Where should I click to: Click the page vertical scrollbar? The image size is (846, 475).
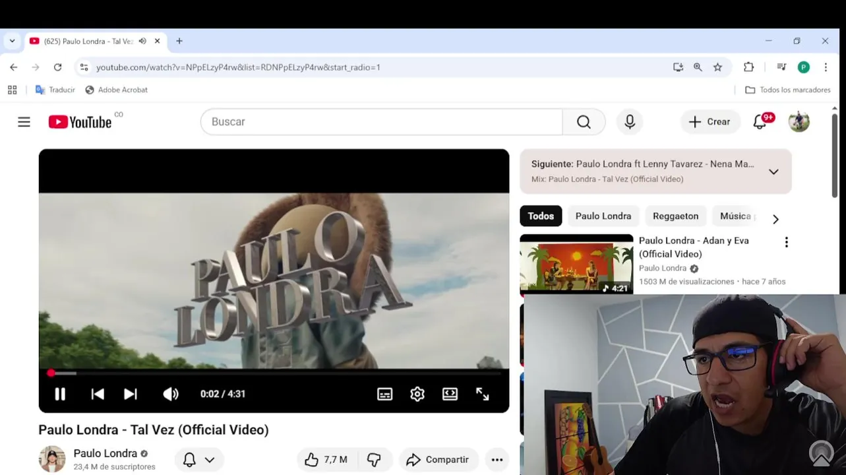[835, 156]
